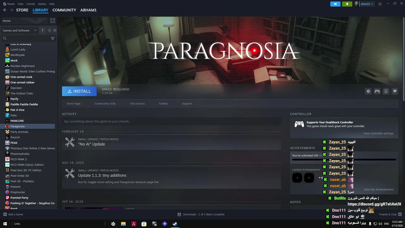Open Microsoft Store from the taskbar
The image size is (405, 228).
144,224
